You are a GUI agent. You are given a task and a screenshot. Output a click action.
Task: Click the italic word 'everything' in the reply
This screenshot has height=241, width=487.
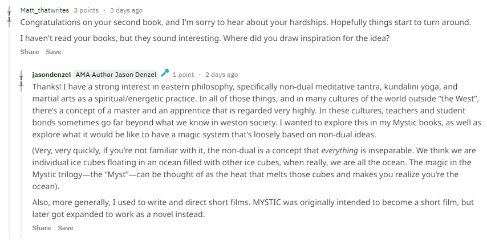[339, 152]
